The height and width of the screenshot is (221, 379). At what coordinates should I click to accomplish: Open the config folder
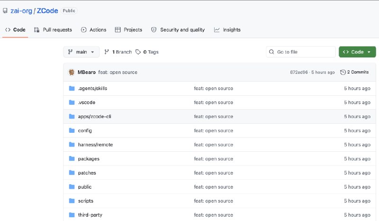[85, 130]
